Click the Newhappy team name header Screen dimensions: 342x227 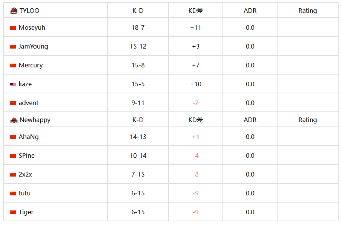35,120
